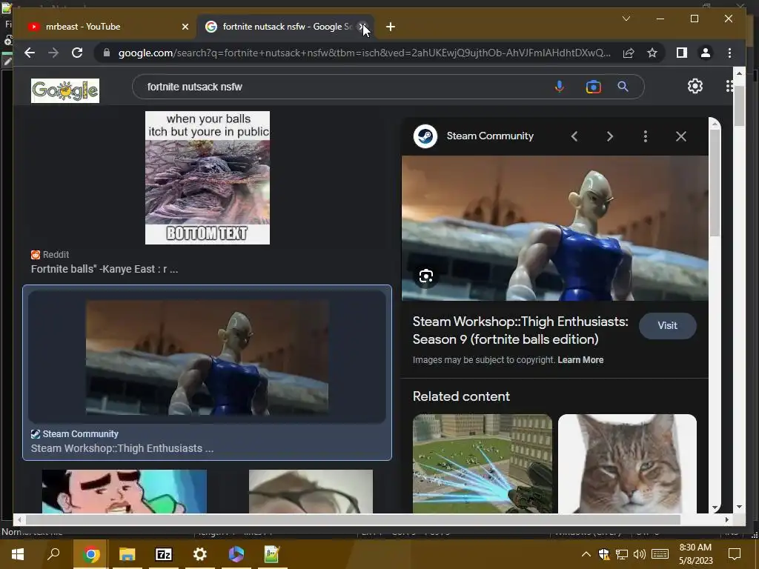
Task: Bookmark this page with the star icon
Action: tap(652, 53)
